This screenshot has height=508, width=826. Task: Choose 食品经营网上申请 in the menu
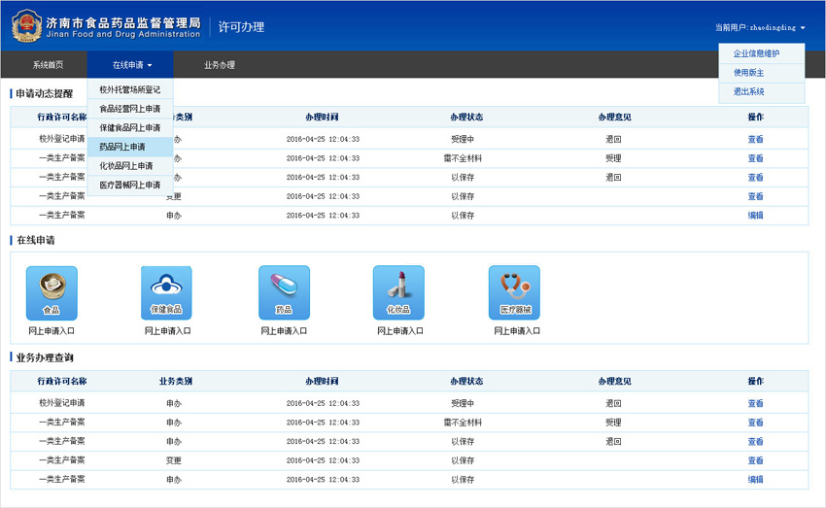(130, 109)
